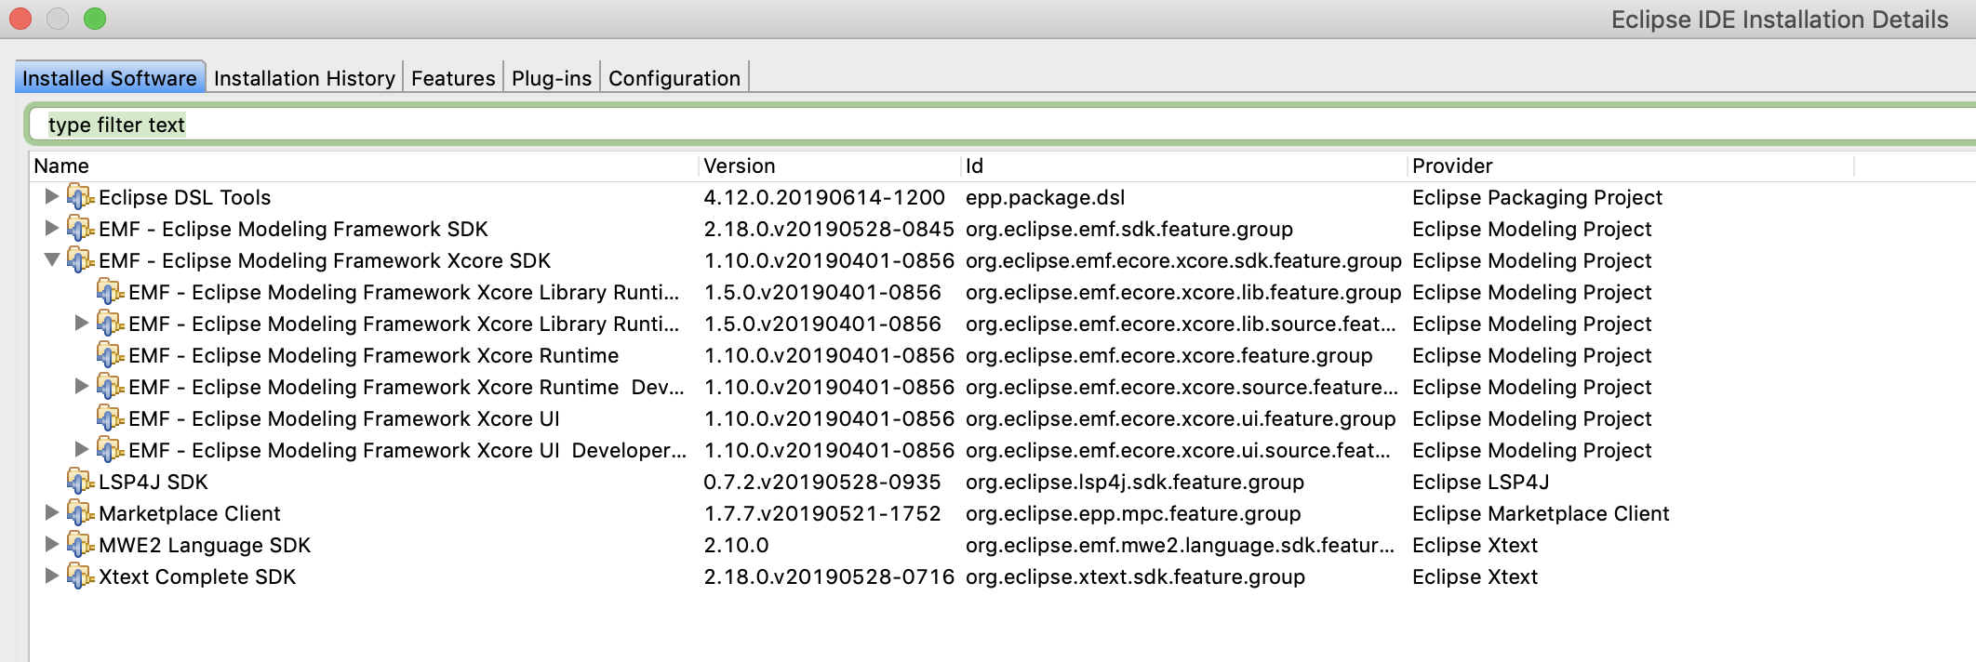
Task: Click the org.eclipse.xtext.sdk.feature.group Id
Action: click(1135, 576)
